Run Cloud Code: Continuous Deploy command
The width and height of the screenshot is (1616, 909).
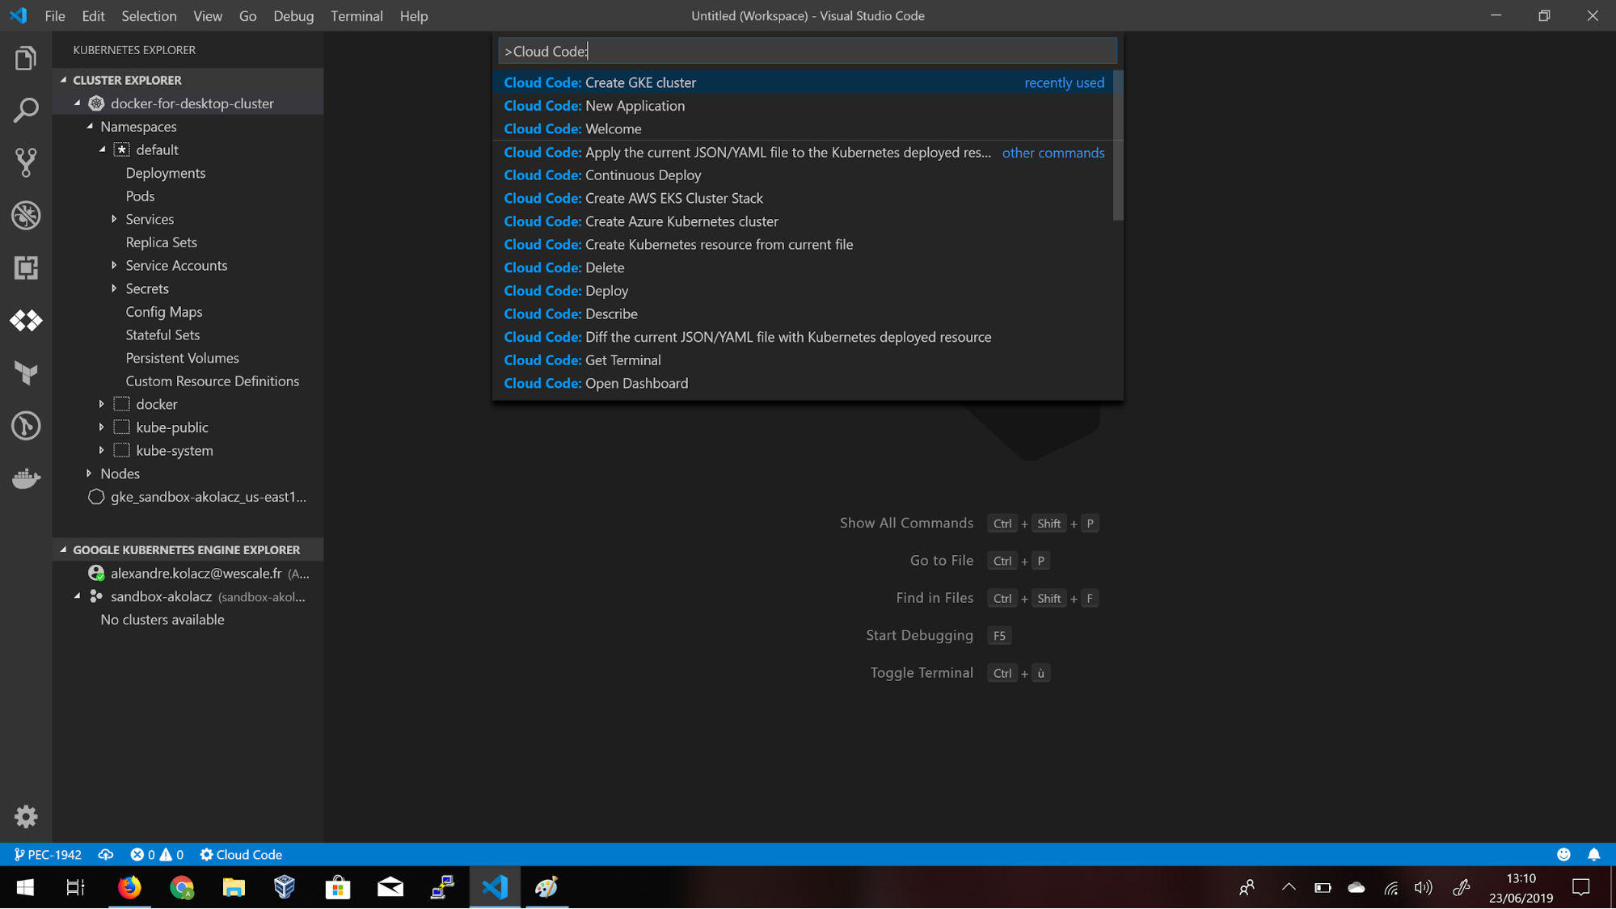pos(803,175)
